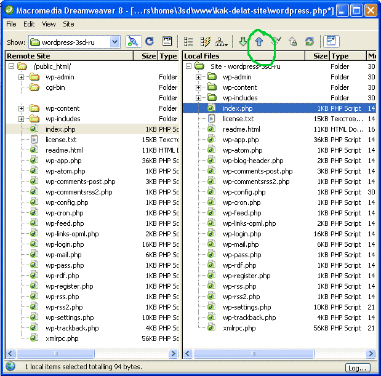Click Type header in Local Files pane
The height and width of the screenshot is (376, 381).
348,56
